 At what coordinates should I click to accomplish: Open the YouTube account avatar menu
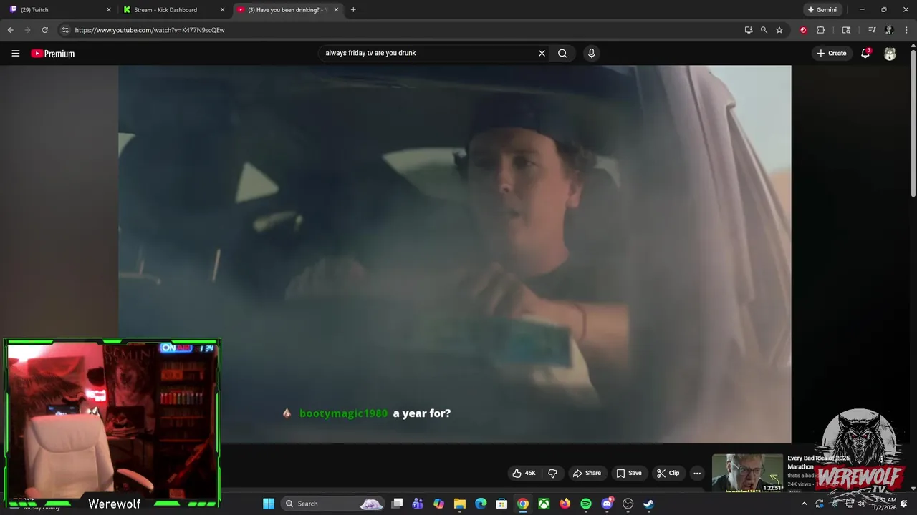[890, 54]
